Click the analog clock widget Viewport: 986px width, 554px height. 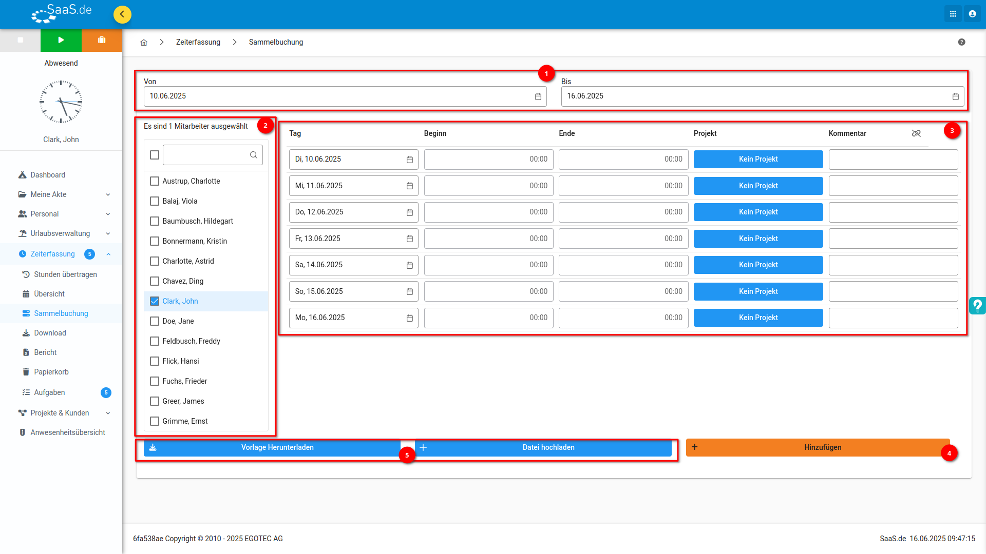[x=61, y=102]
